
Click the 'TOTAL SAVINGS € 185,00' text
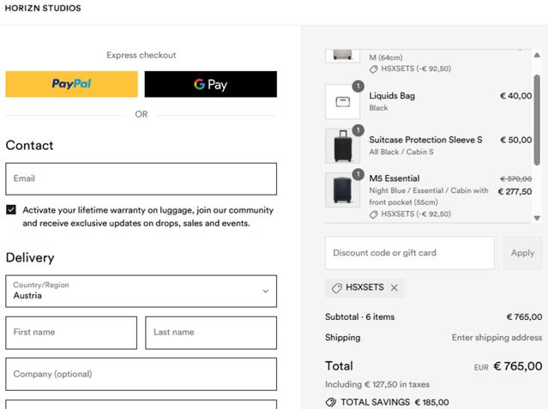click(395, 402)
